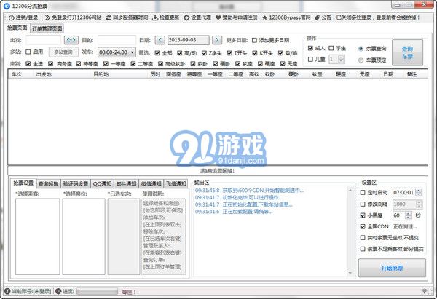Screen dimensions: 437x299
Task: Open 免登录打开12306网站 from toolbar
Action: pos(73,17)
